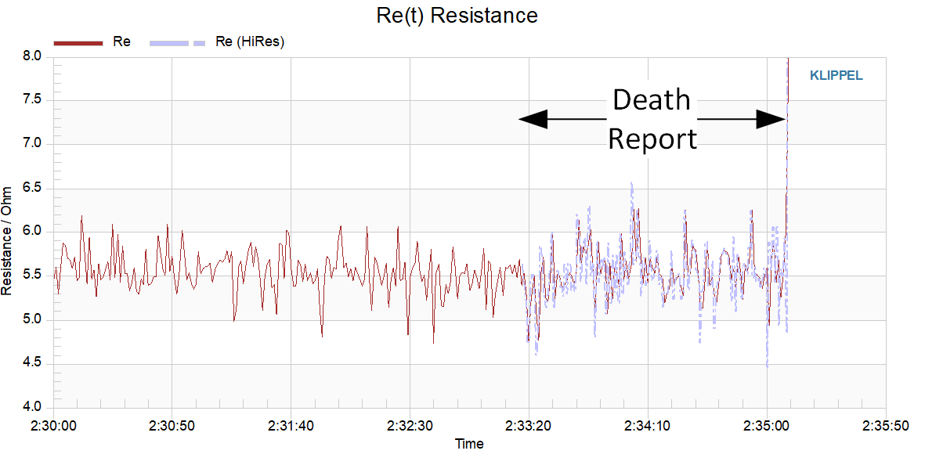The image size is (925, 465).
Task: Select the 2:35:00 time tick label
Action: point(767,425)
